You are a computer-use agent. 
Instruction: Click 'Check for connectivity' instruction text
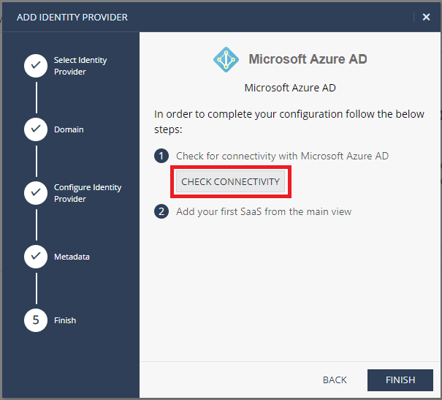[x=282, y=156]
